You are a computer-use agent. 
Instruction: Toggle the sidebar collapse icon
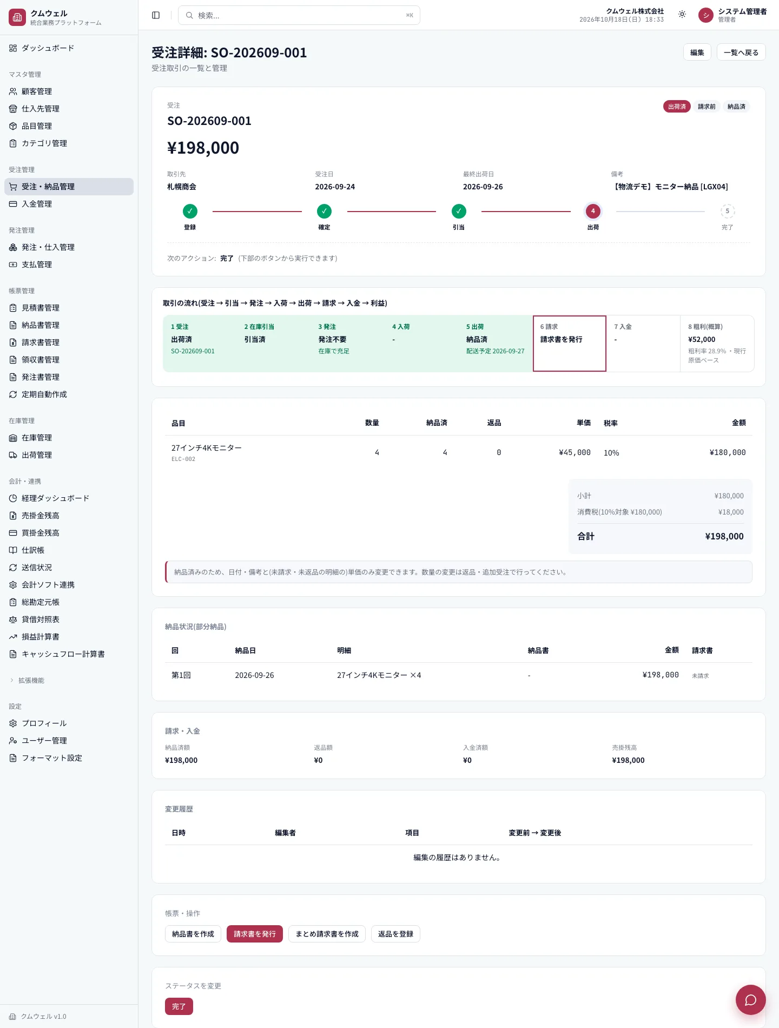156,15
